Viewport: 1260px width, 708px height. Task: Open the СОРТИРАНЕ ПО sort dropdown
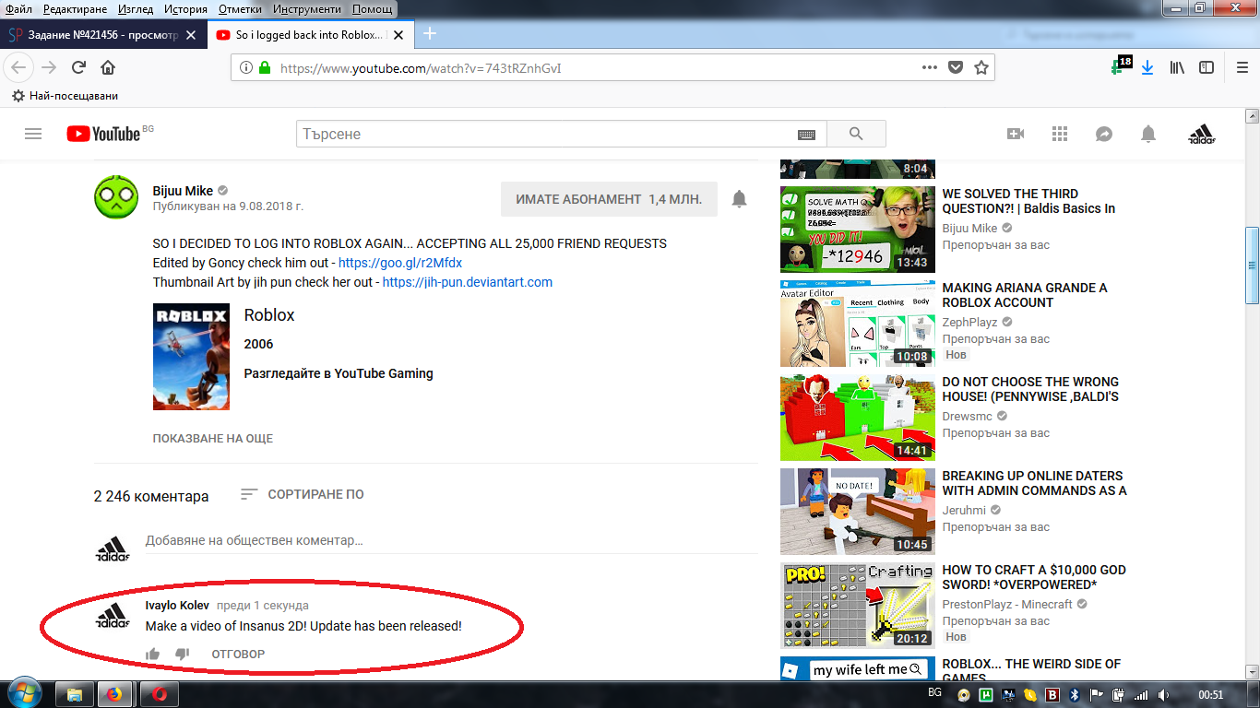tap(302, 494)
